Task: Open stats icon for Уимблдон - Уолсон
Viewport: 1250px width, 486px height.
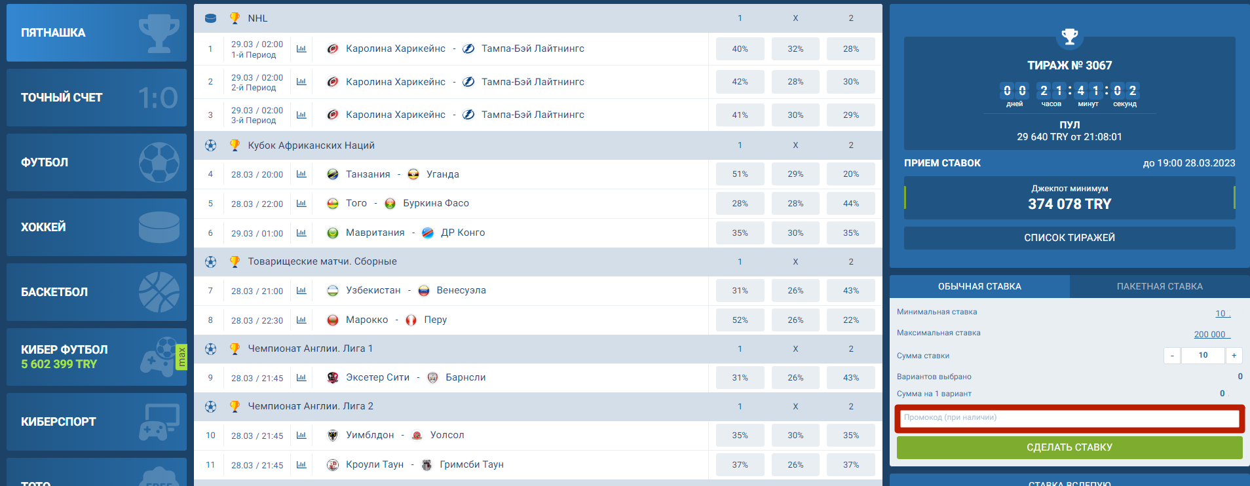Action: click(x=301, y=436)
